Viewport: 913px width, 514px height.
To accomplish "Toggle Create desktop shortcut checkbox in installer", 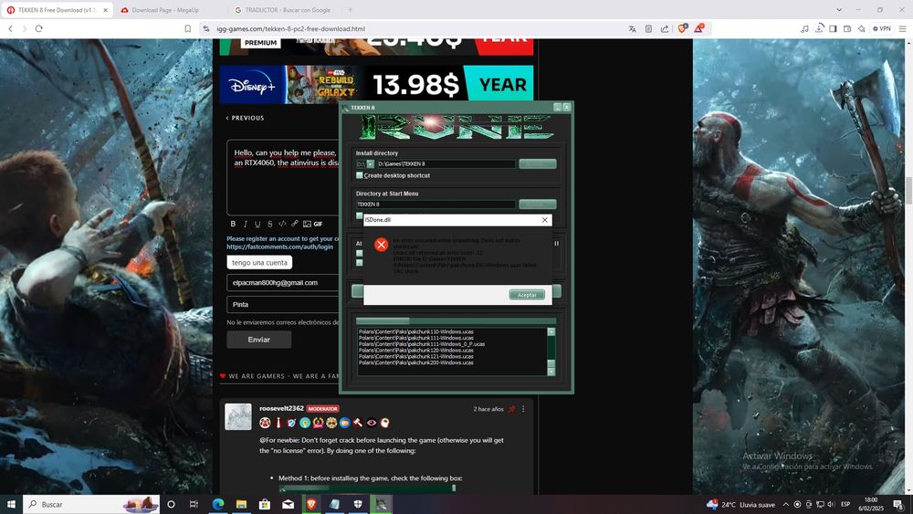I will [359, 175].
